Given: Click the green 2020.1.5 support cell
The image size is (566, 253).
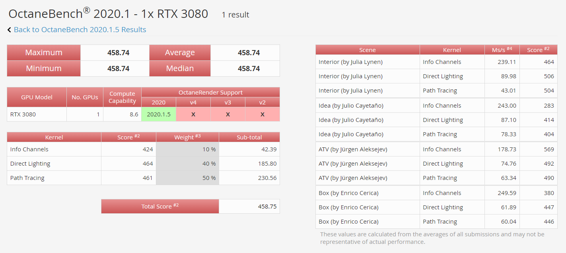Looking at the screenshot, I should click(x=159, y=114).
